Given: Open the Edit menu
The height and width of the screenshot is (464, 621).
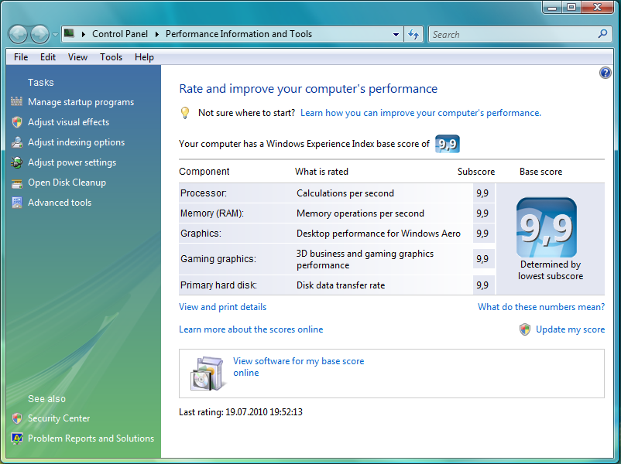Looking at the screenshot, I should [x=48, y=57].
